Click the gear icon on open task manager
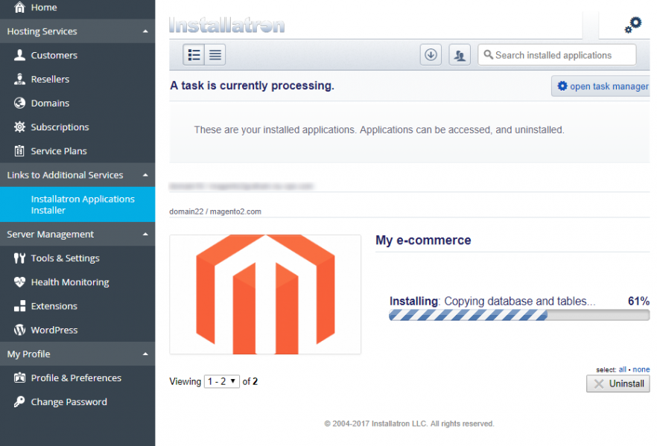Screen dimensions: 657x446 [562, 86]
